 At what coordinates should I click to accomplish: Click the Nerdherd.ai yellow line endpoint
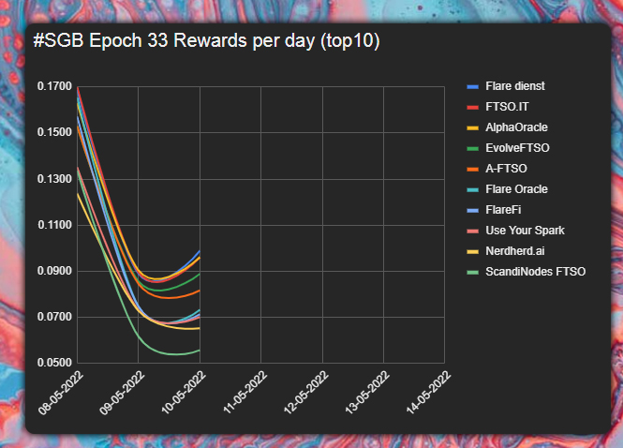point(200,328)
